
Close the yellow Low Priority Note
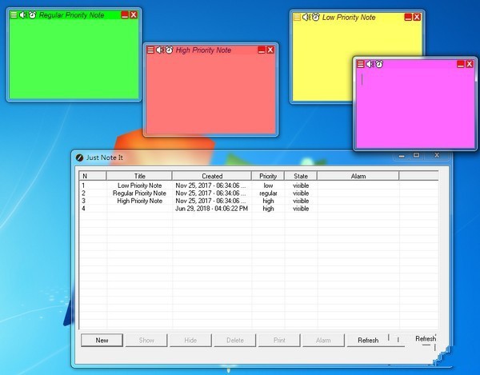(x=417, y=17)
